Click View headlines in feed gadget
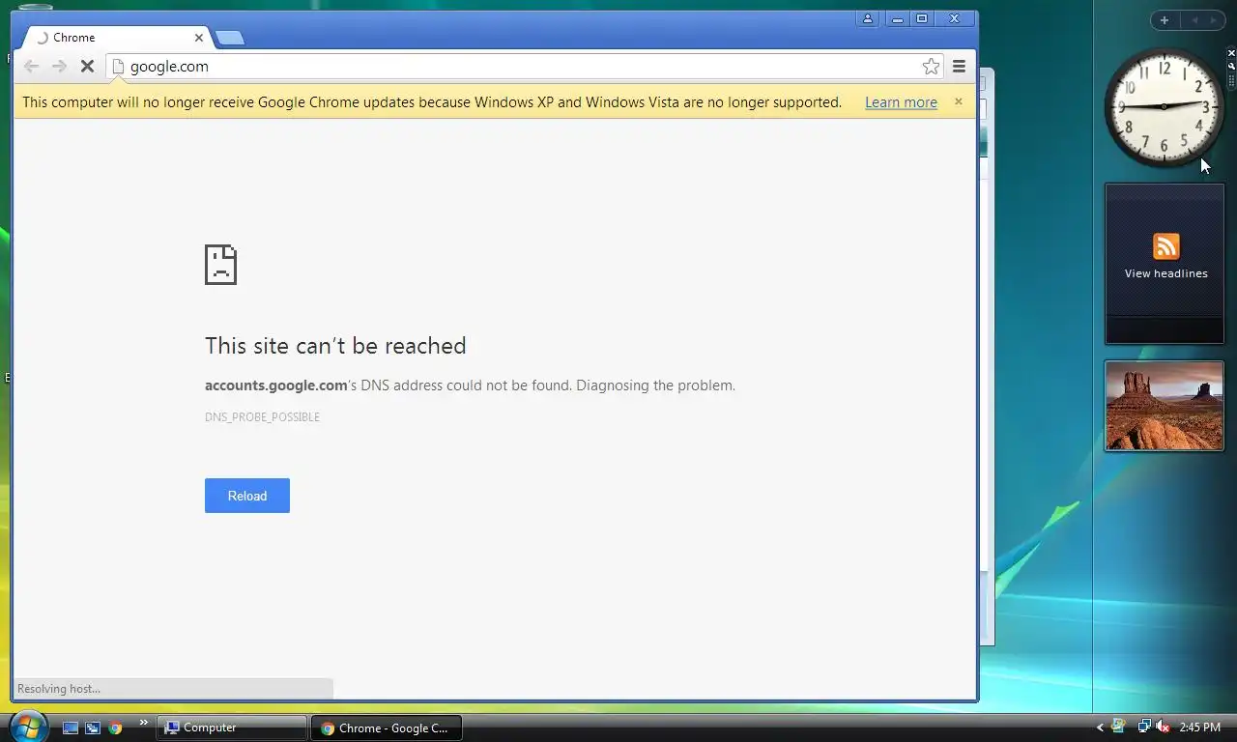This screenshot has height=742, width=1237. point(1165,273)
